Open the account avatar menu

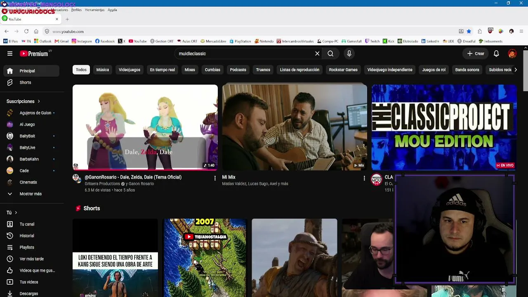pyautogui.click(x=512, y=54)
